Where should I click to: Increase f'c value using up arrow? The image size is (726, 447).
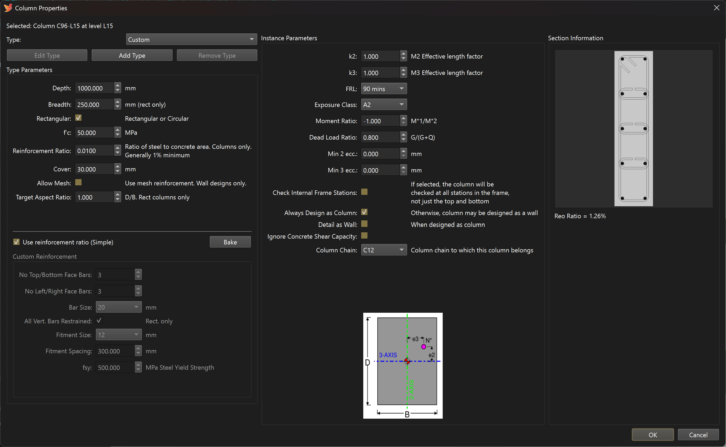tap(118, 130)
